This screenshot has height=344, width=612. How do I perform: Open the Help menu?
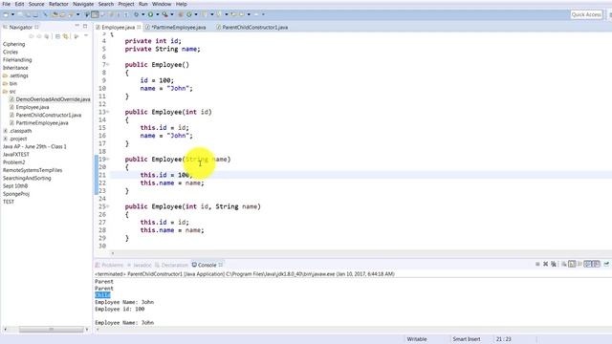(181, 4)
